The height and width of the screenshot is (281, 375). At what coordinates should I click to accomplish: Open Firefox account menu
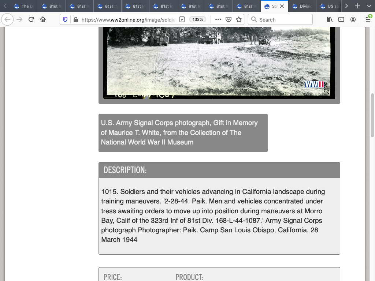[353, 20]
